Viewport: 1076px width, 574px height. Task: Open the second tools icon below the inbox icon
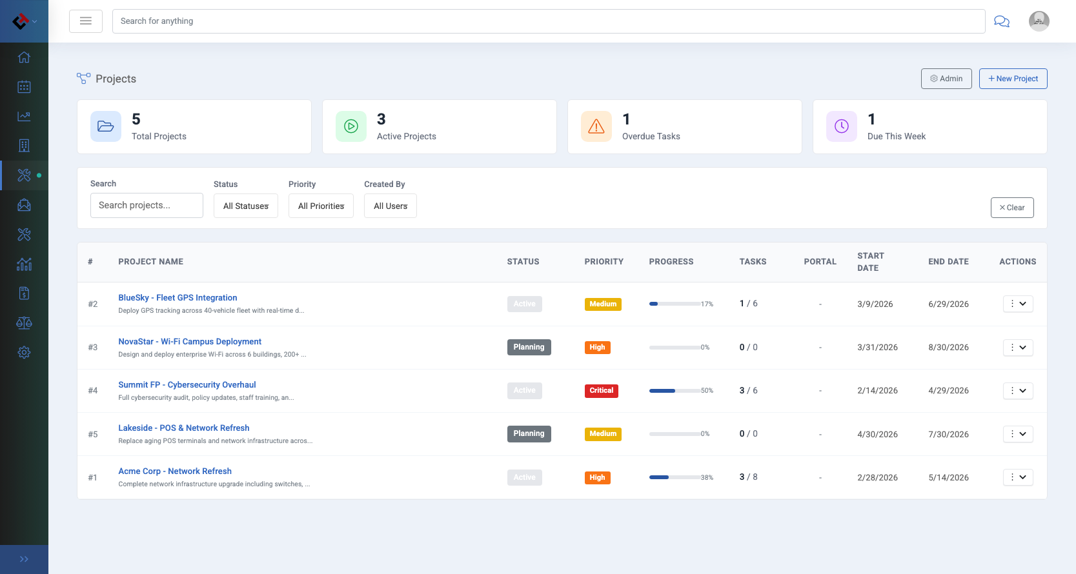coord(24,235)
